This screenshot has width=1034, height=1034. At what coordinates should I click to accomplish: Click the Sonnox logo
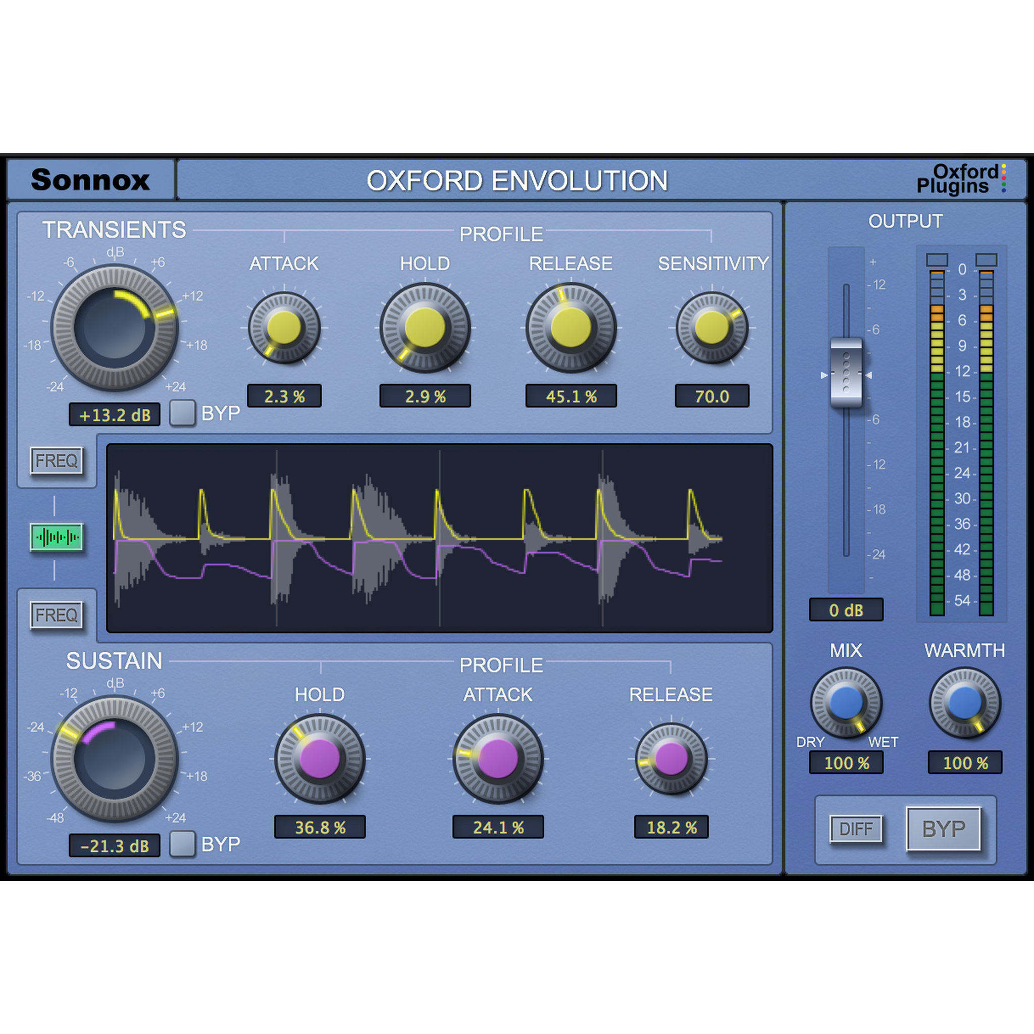coord(91,180)
